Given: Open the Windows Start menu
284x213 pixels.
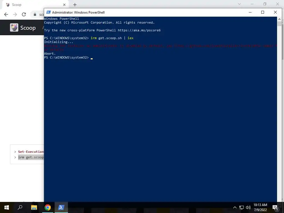Looking at the screenshot, I should (x=7, y=207).
